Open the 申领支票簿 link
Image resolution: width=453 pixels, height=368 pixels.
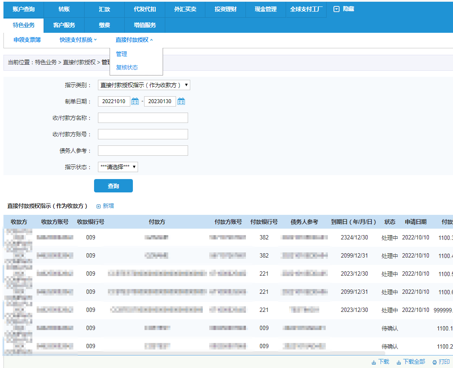click(x=27, y=40)
